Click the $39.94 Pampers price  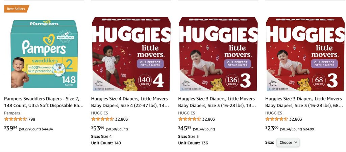click(x=10, y=128)
